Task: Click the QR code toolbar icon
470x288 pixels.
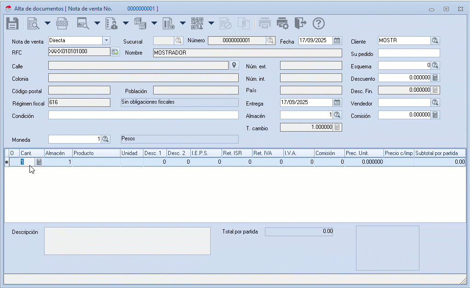Action: [197, 23]
